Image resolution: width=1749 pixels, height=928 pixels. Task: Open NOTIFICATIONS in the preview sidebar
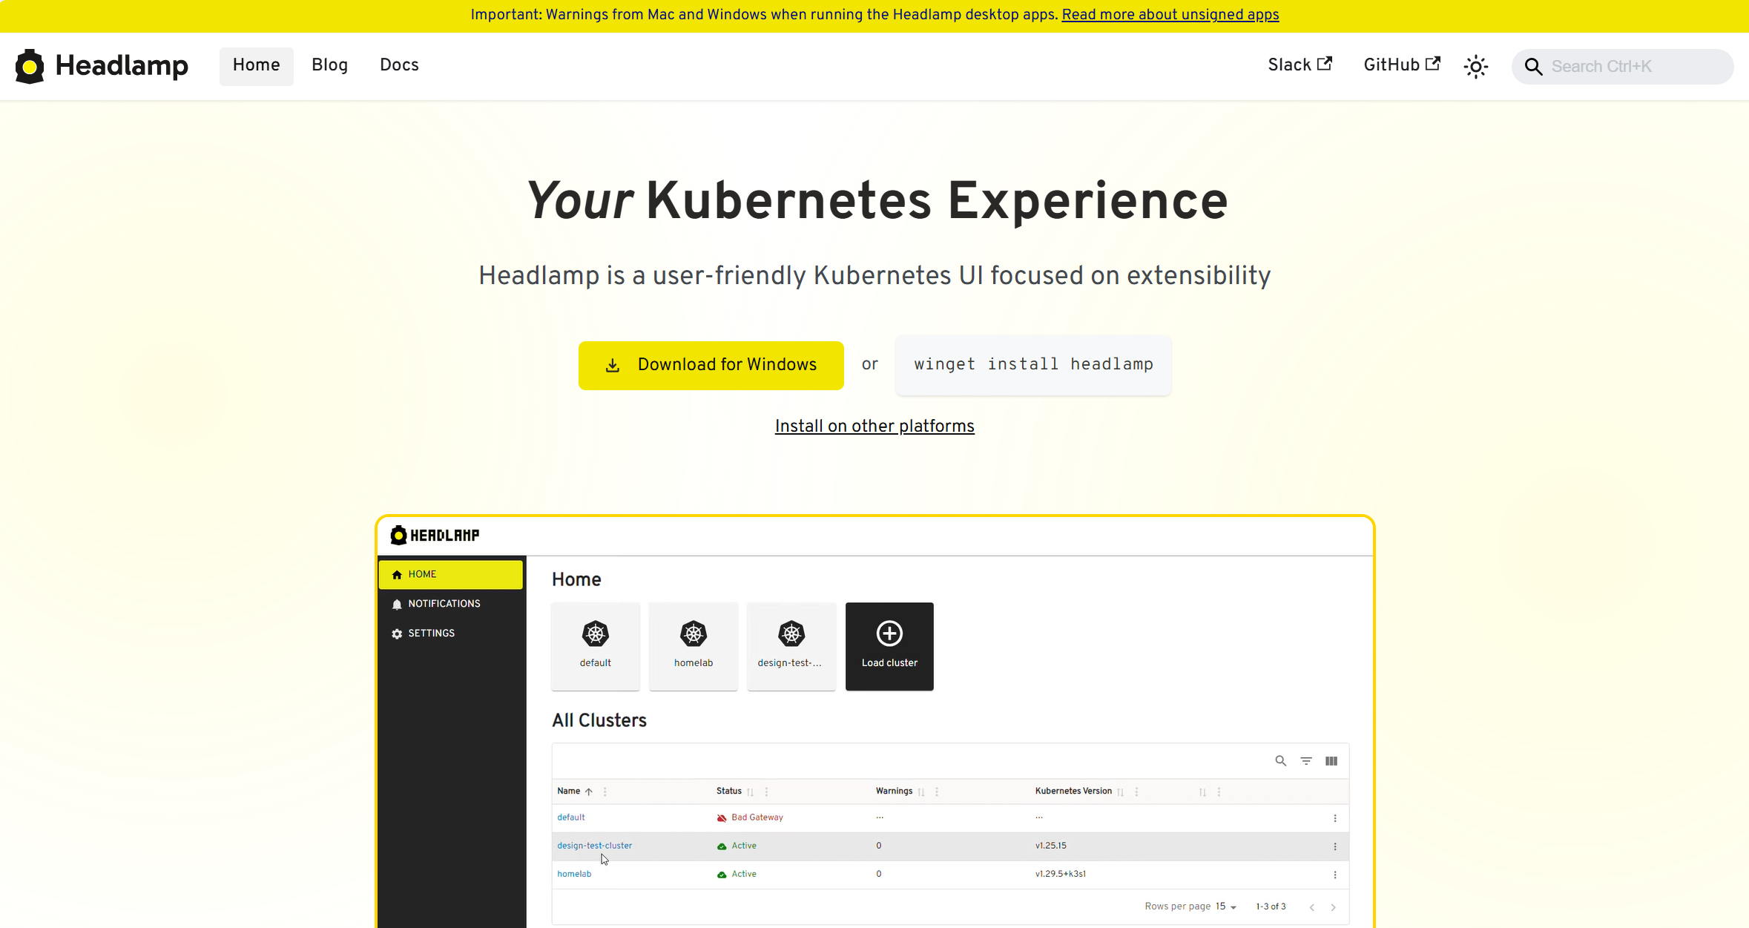[x=450, y=604]
